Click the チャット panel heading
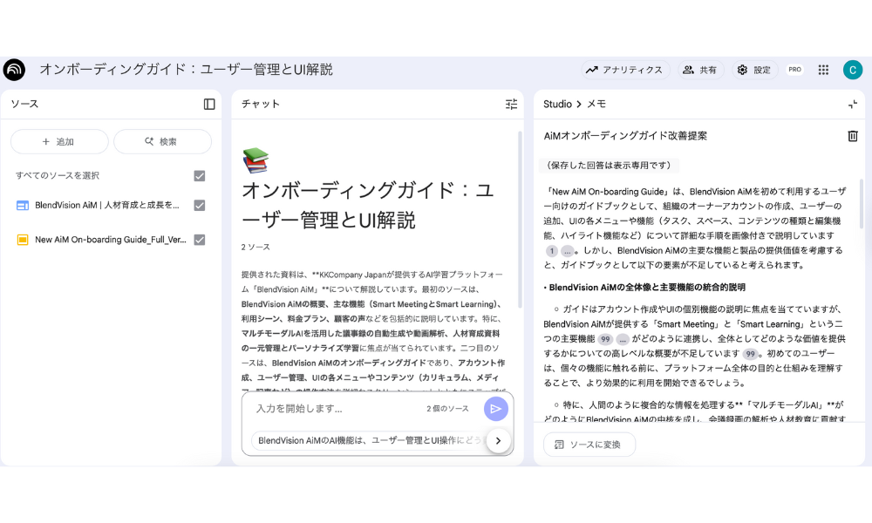Viewport: 872px width, 523px height. 260,104
